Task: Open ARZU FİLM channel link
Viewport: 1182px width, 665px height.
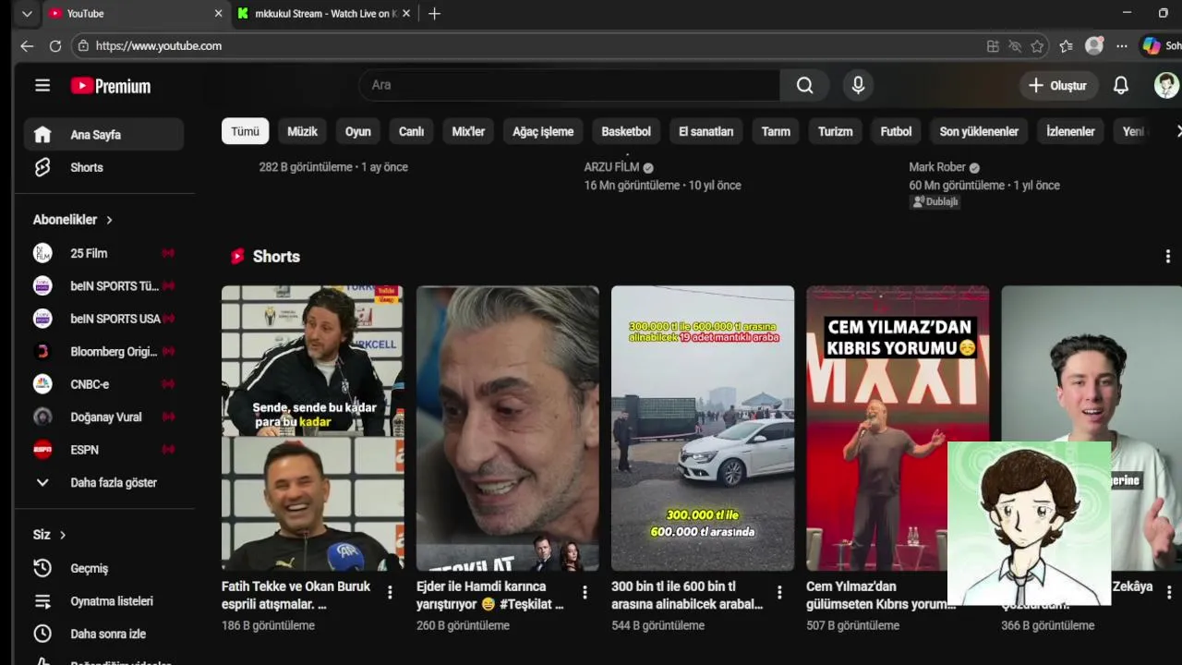Action: tap(611, 167)
